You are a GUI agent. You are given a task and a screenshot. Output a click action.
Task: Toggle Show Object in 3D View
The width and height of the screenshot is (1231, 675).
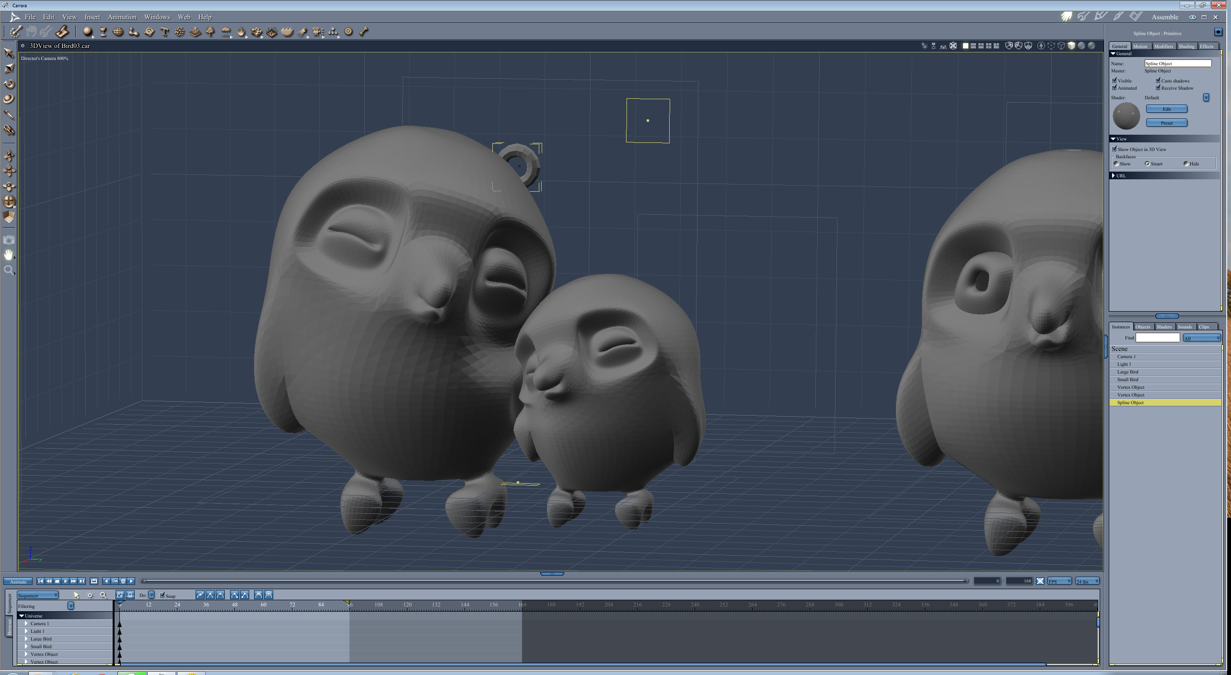(1115, 149)
